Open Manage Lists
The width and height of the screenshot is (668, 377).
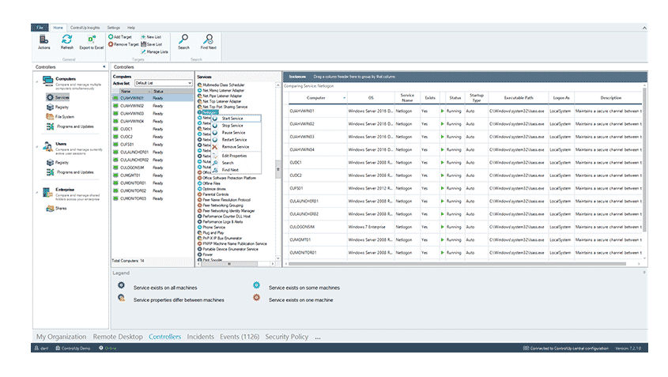[x=154, y=52]
